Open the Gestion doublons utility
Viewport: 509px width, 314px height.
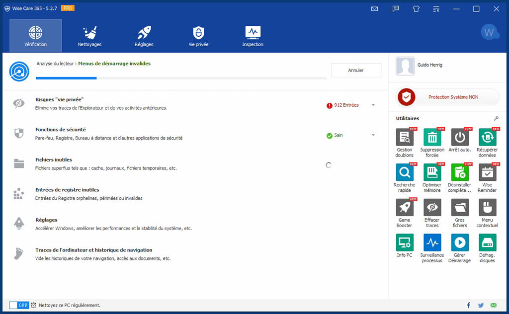coord(405,137)
